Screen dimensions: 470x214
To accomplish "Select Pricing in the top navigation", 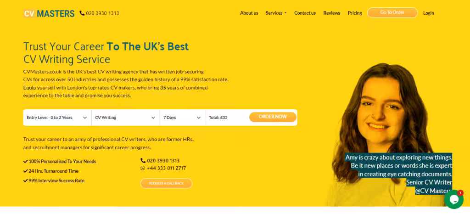I will point(355,13).
